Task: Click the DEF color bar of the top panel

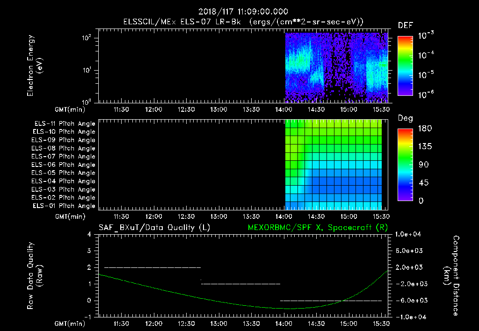Action: [x=406, y=65]
